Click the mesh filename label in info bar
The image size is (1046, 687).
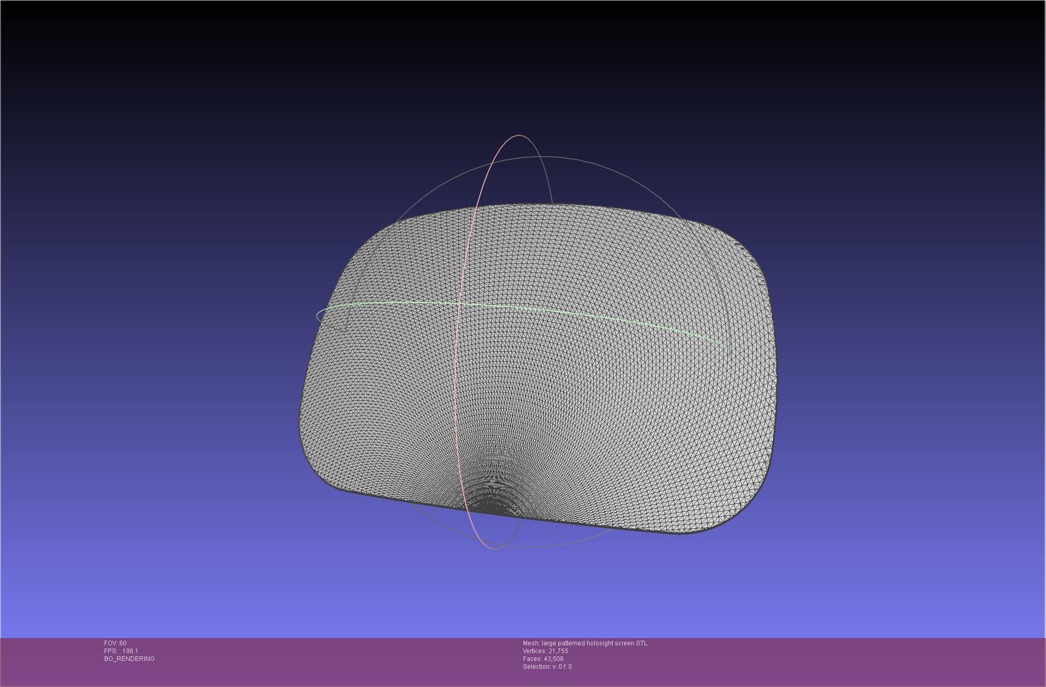tap(585, 643)
